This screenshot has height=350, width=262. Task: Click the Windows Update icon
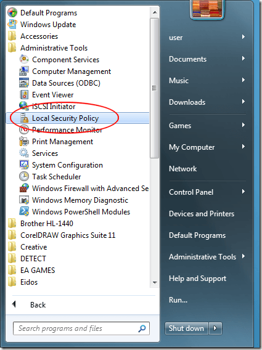coord(12,24)
